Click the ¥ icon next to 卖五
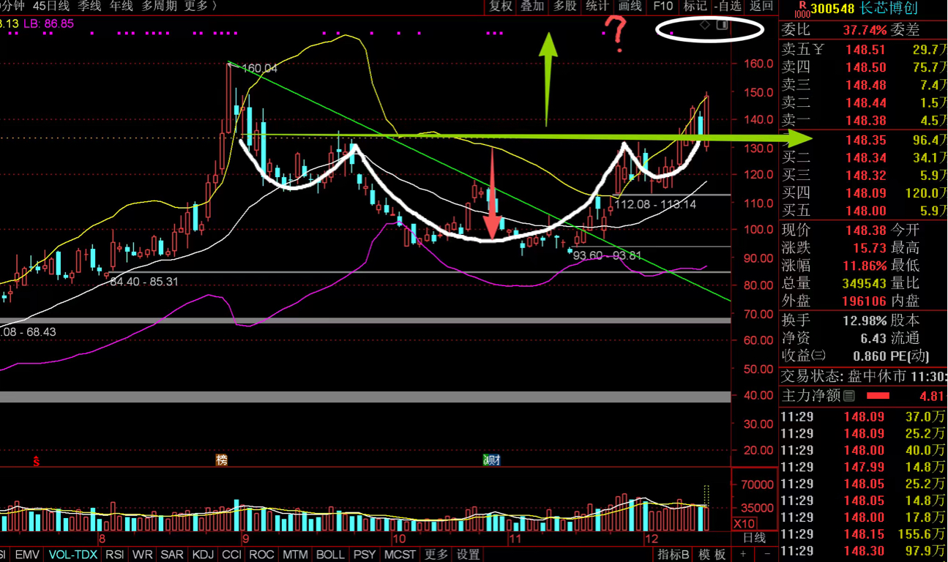 click(818, 50)
